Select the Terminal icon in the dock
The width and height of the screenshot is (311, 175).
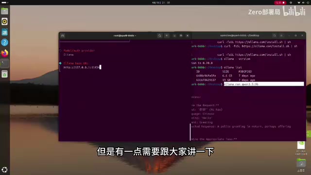point(4,64)
